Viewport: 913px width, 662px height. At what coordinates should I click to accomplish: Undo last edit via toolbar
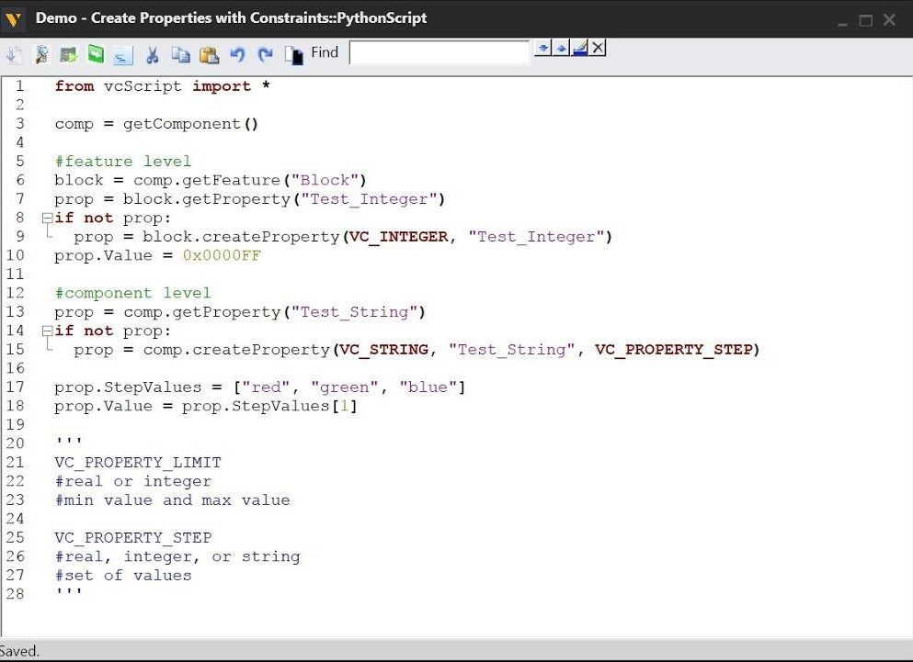click(x=237, y=53)
